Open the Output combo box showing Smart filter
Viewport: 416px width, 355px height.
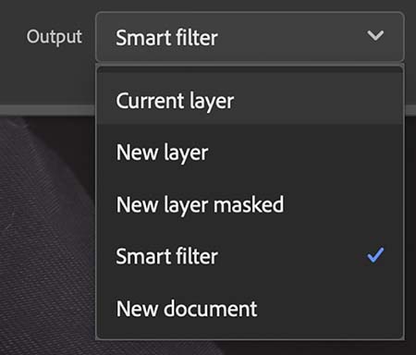250,37
